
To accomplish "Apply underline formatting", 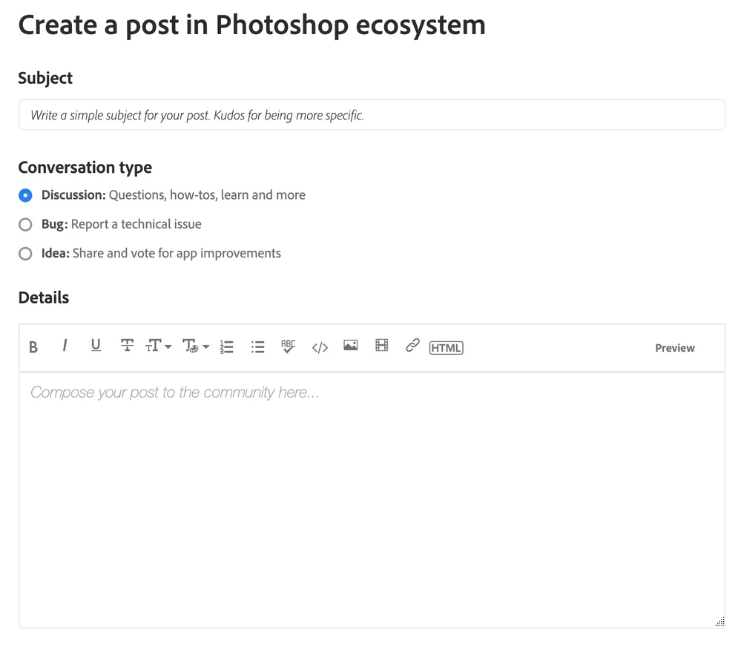I will click(x=96, y=346).
